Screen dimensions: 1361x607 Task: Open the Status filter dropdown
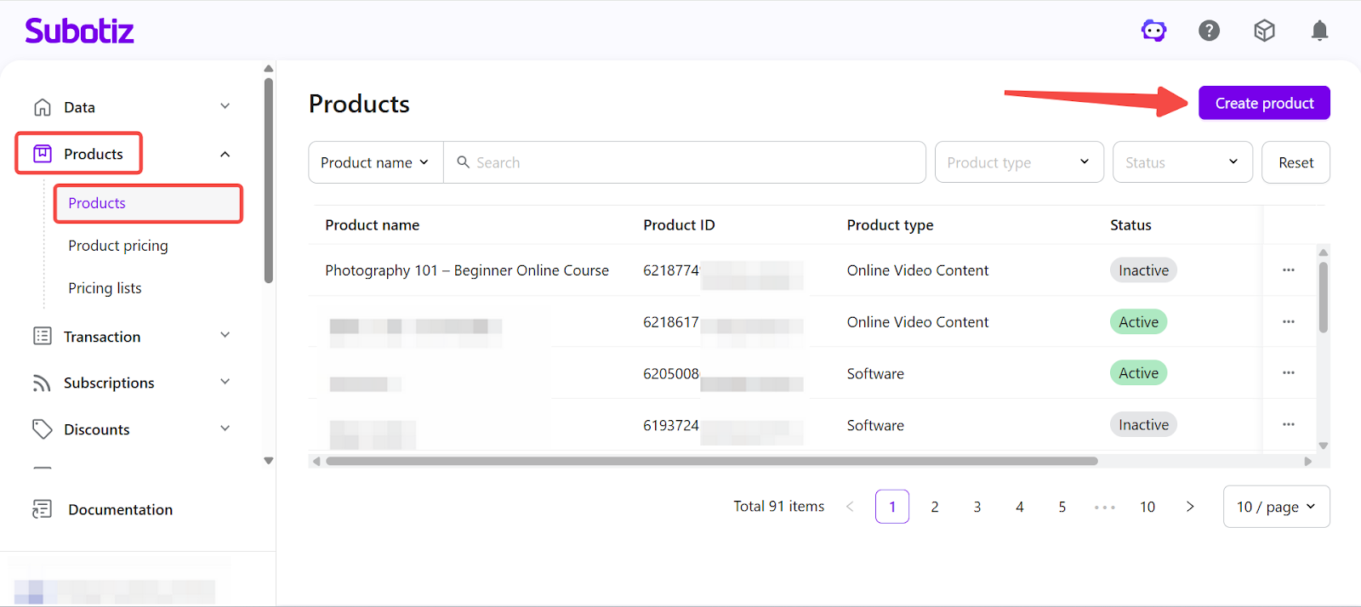[x=1182, y=162]
